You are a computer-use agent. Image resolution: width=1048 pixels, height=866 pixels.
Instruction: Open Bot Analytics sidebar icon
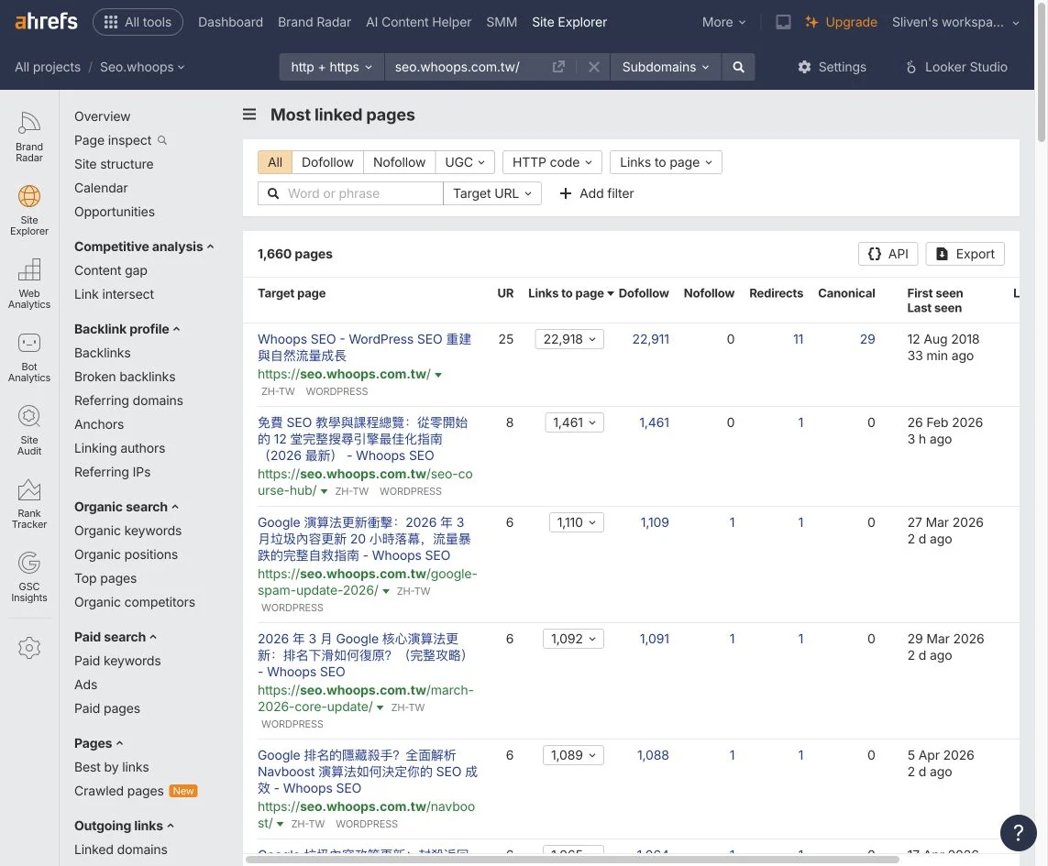point(28,357)
